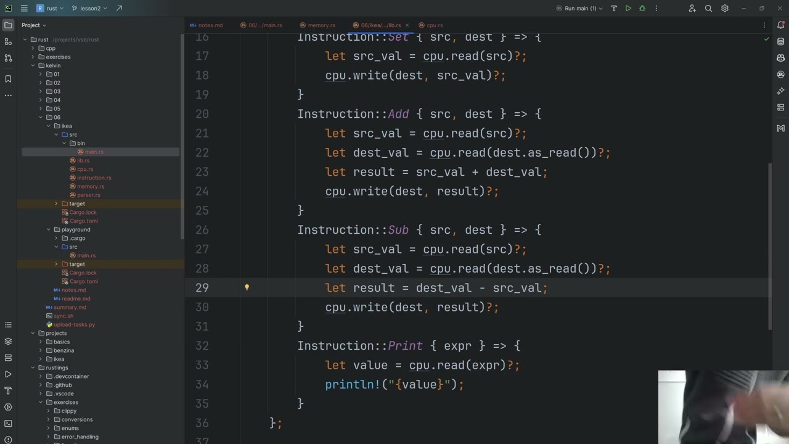Open the lesson2 branch dropdown
The height and width of the screenshot is (444, 789).
click(x=90, y=8)
